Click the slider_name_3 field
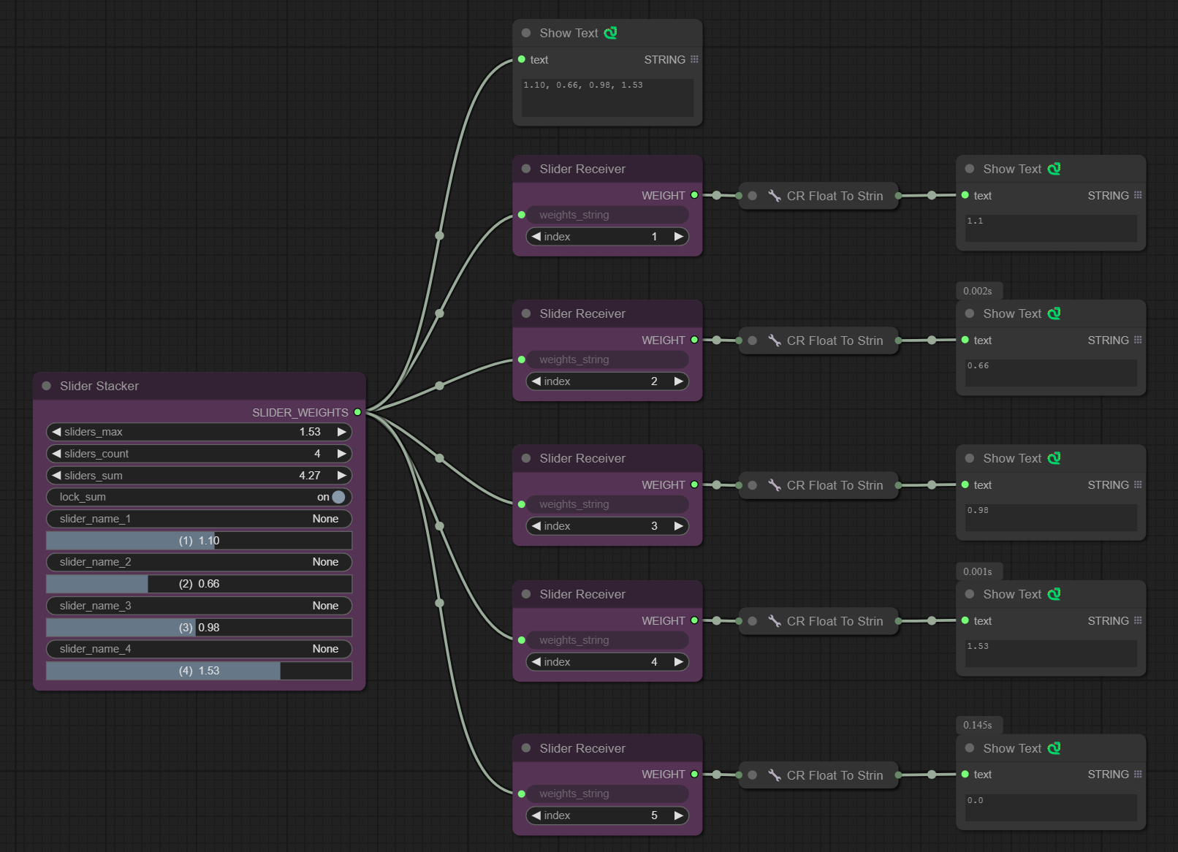1178x852 pixels. pyautogui.click(x=199, y=606)
